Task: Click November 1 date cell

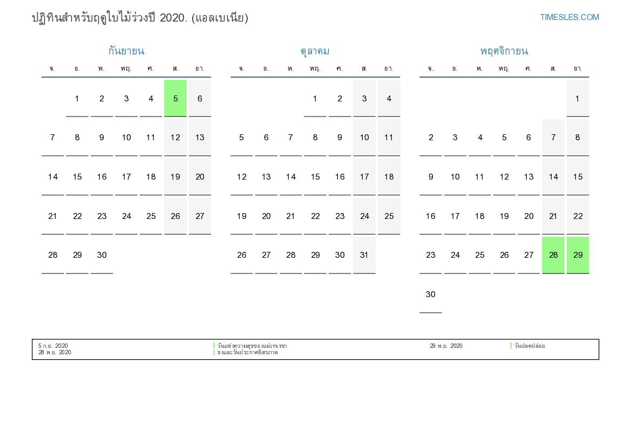Action: pyautogui.click(x=578, y=98)
